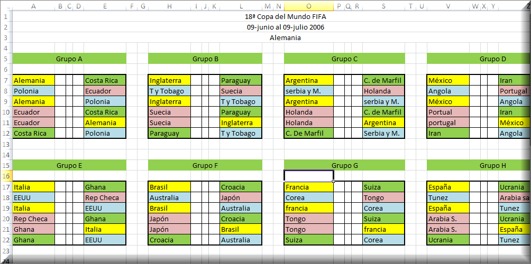Click the "C. De Marfil" cell in row 12

coord(308,133)
